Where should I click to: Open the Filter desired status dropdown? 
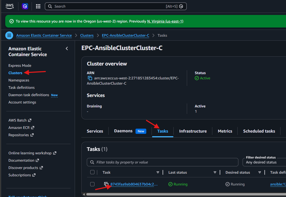pos(264,162)
